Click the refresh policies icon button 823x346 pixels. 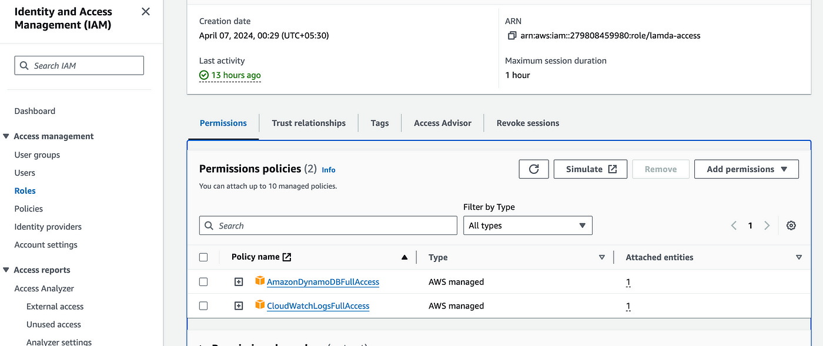pos(534,169)
